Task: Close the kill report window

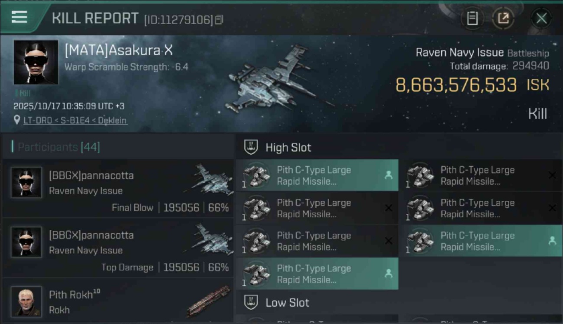Action: click(x=541, y=18)
